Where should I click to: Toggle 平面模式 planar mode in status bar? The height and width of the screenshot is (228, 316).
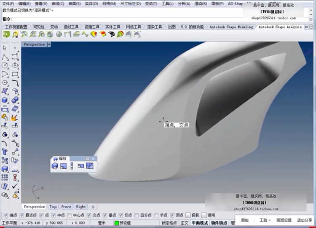pos(200,223)
